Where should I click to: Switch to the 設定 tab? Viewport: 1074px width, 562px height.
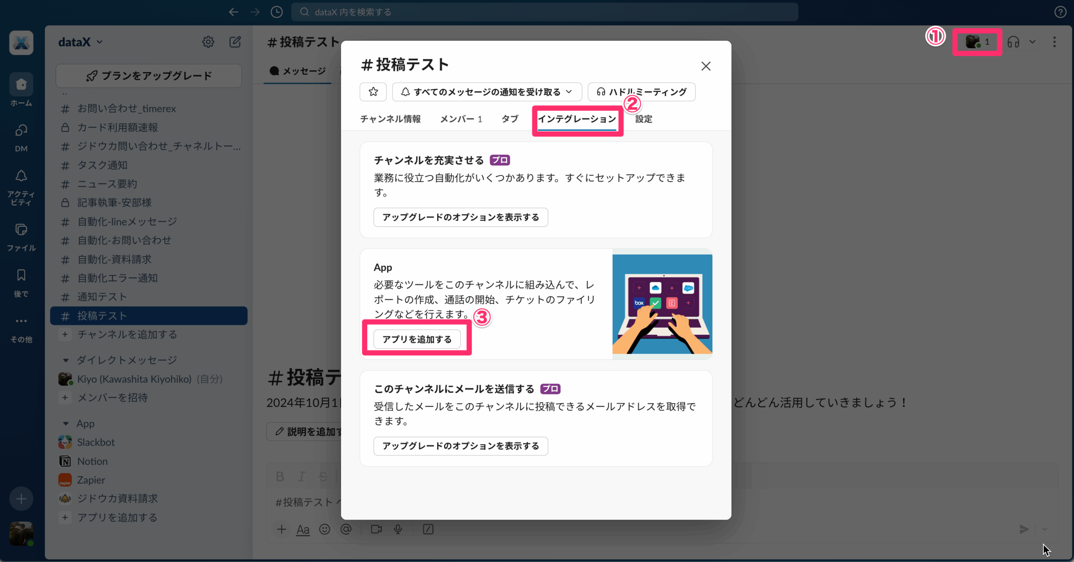(x=644, y=119)
